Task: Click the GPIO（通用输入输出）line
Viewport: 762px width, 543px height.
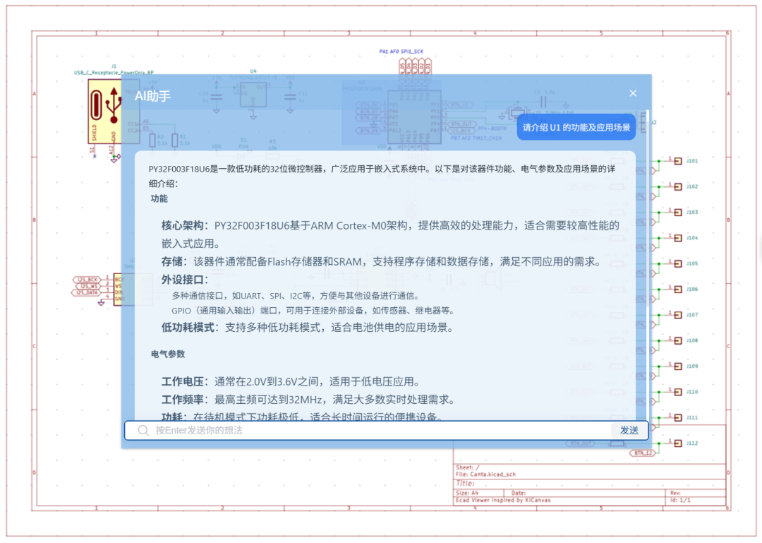Action: tap(313, 311)
